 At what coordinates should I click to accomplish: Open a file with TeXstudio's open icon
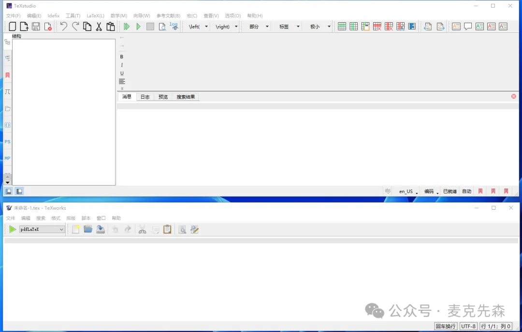(x=24, y=26)
